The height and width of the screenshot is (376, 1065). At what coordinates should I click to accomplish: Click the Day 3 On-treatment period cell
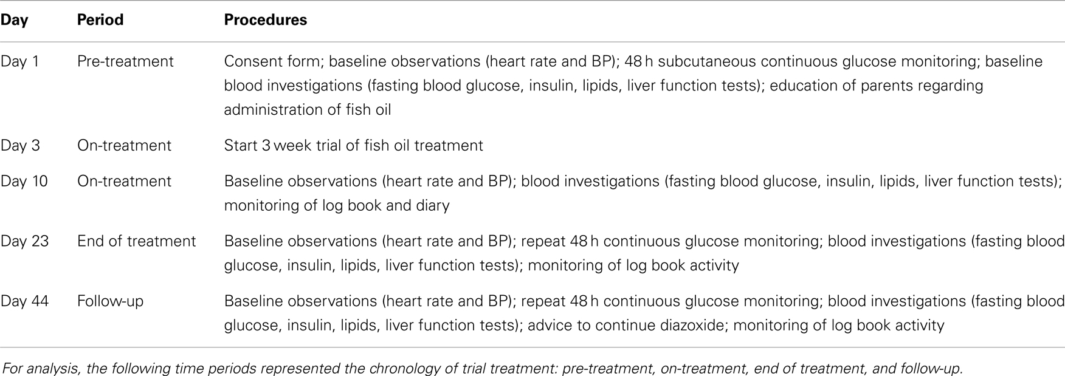(124, 146)
